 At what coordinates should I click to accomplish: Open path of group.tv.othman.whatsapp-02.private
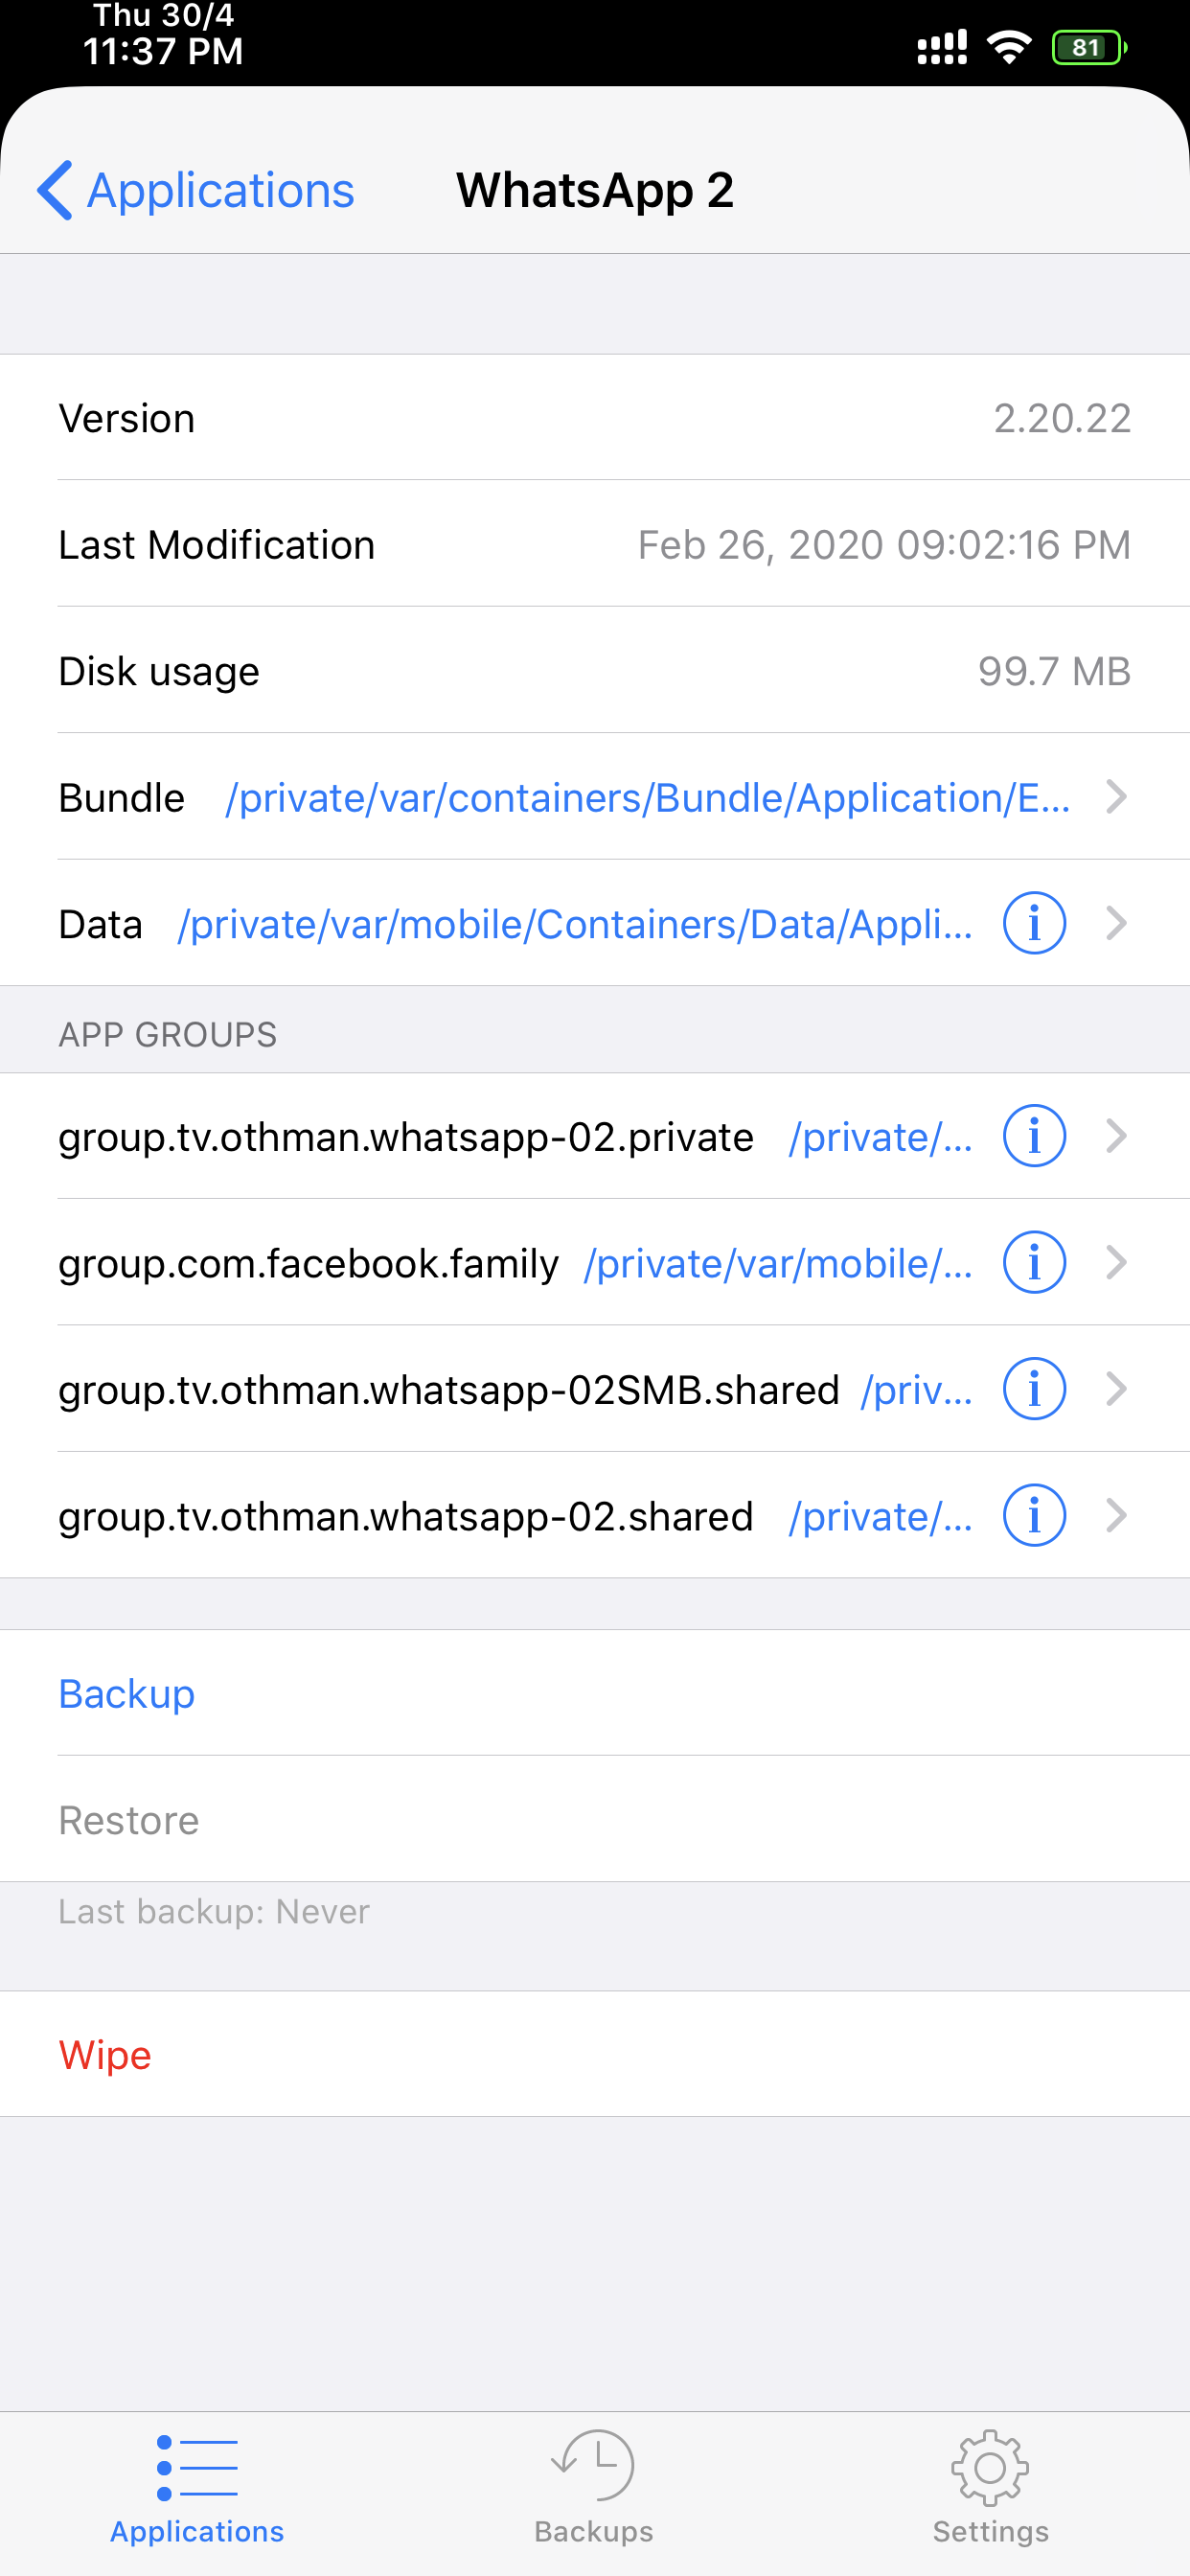point(880,1138)
